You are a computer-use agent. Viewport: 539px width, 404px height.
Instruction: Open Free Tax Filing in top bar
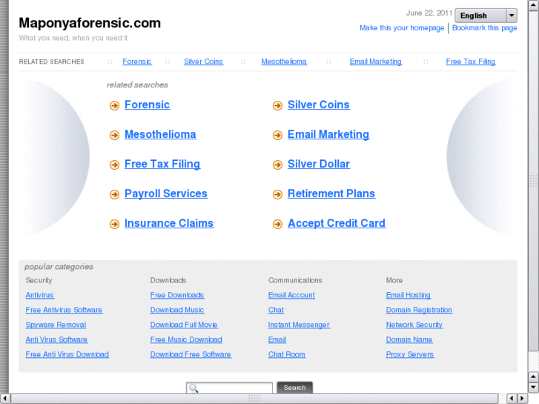coord(471,62)
